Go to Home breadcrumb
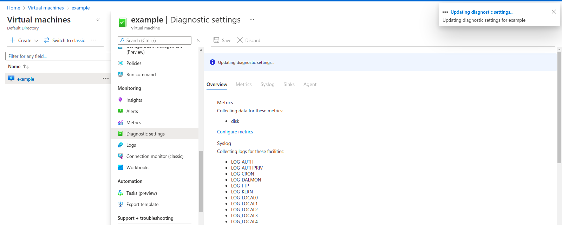This screenshot has width=562, height=225. (14, 8)
